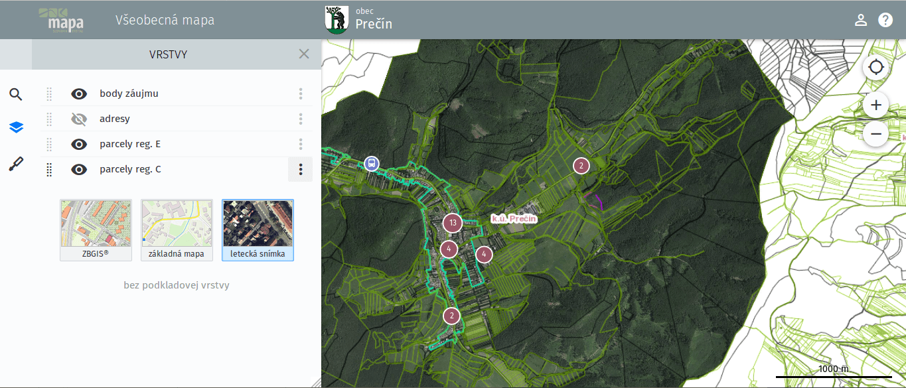The width and height of the screenshot is (906, 388).
Task: Click the adresy layer name
Action: [115, 119]
